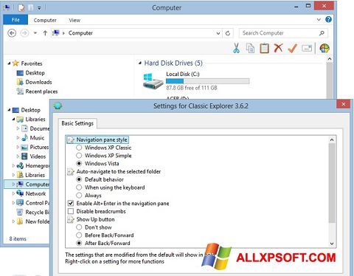Collapse the Libraries node under Desktop
Screen dimensions: 354x276
pyautogui.click(x=13, y=120)
